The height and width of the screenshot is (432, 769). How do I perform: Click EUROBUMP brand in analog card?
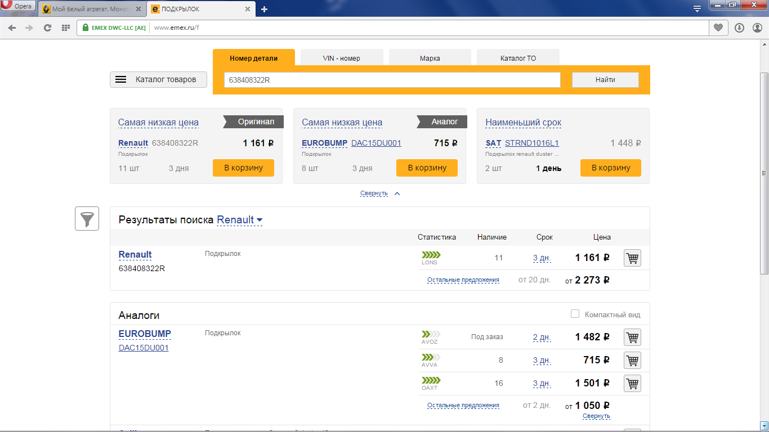[325, 143]
